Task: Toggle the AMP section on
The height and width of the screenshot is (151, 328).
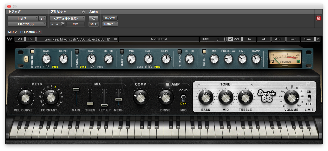Action: [168, 84]
